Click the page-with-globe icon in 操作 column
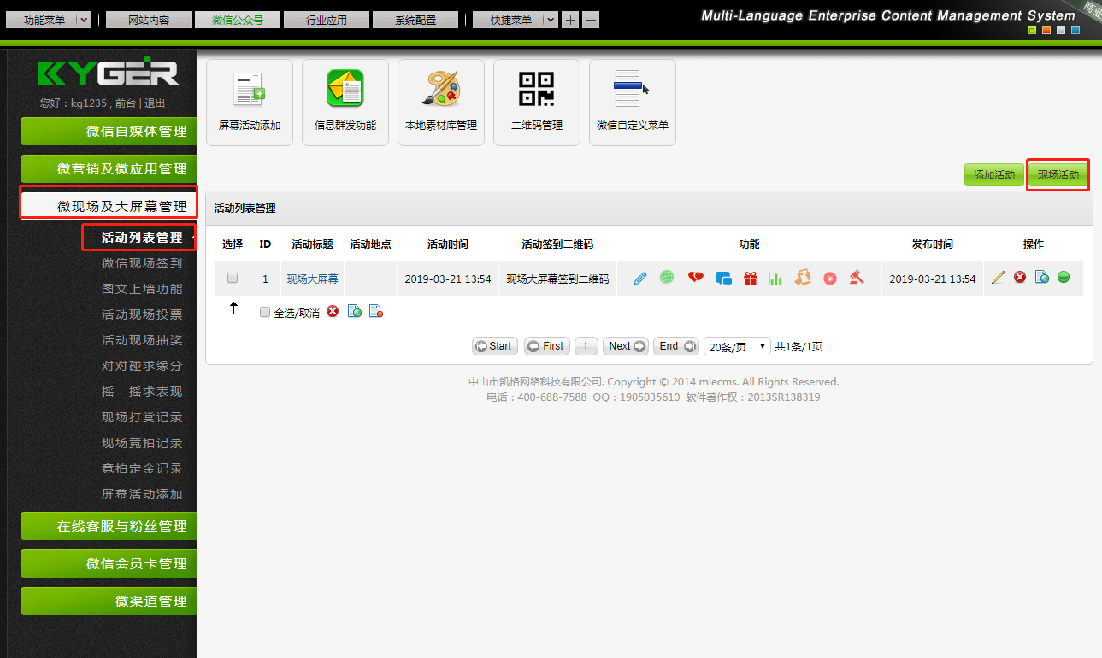 pos(1041,277)
